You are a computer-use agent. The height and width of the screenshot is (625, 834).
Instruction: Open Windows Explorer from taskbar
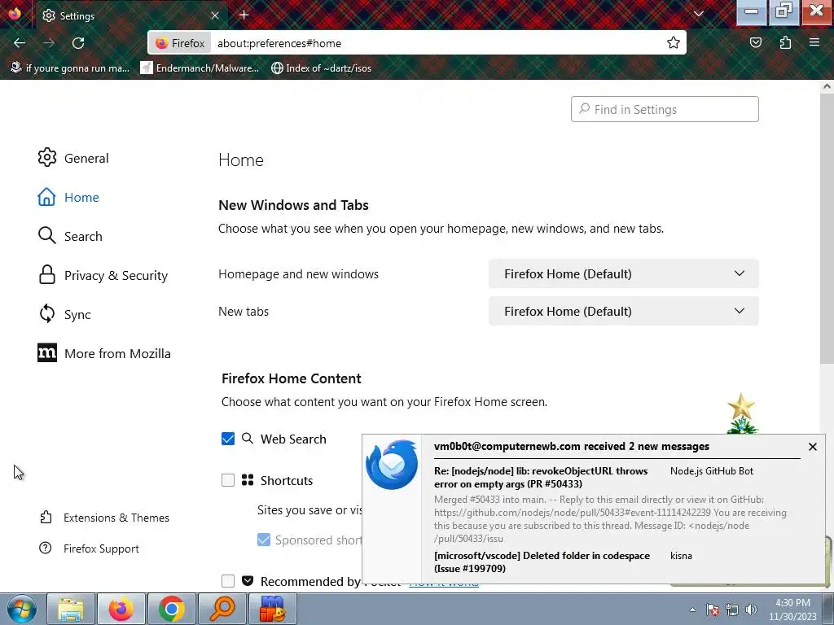[x=71, y=609]
